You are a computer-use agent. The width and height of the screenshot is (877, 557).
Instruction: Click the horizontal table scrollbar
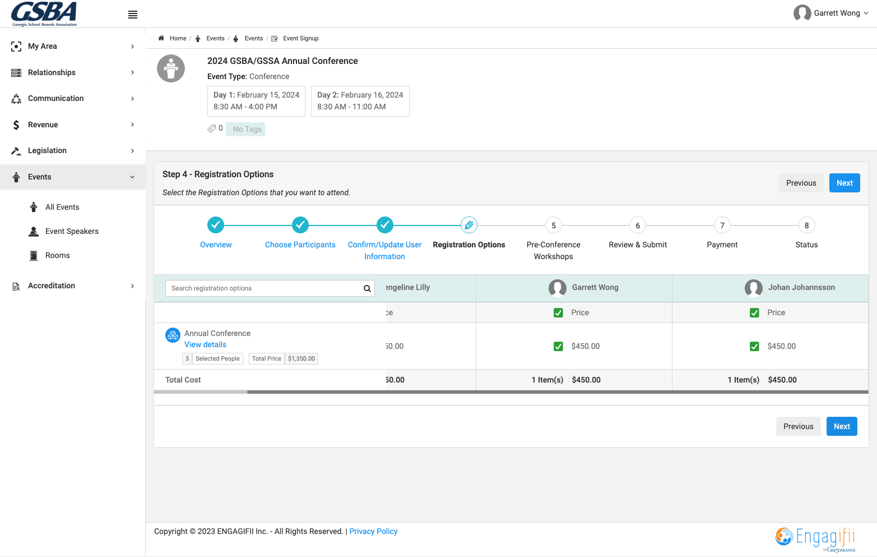(x=558, y=392)
